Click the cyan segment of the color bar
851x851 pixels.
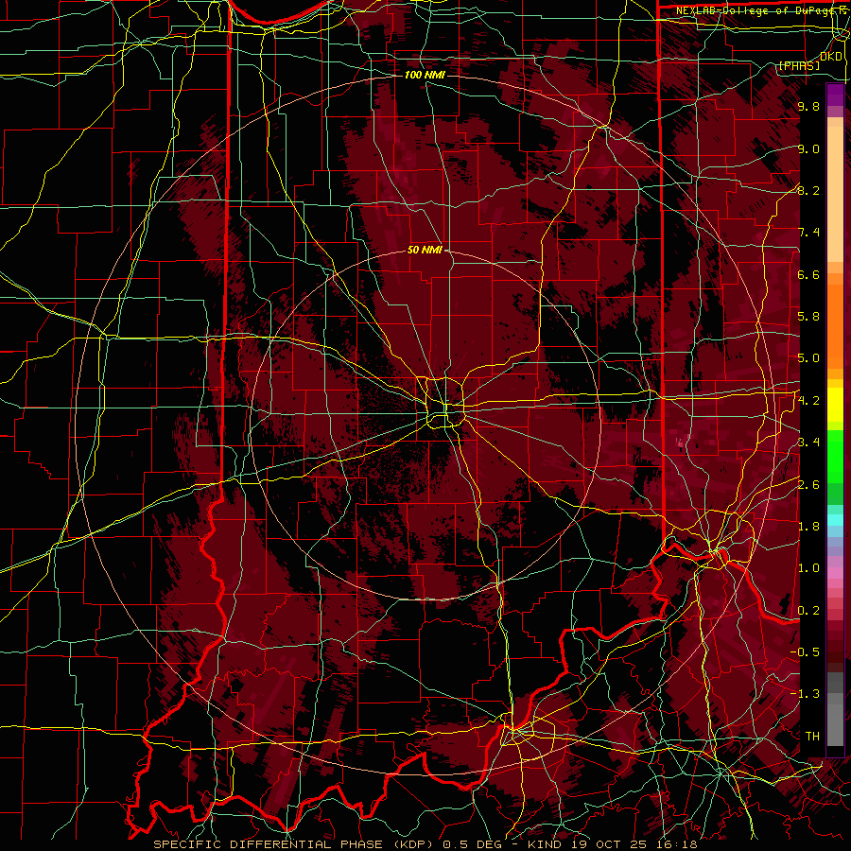click(x=835, y=520)
